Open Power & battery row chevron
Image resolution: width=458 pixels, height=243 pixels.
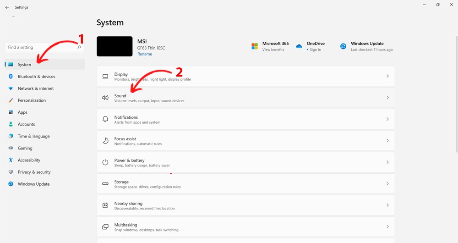click(387, 162)
